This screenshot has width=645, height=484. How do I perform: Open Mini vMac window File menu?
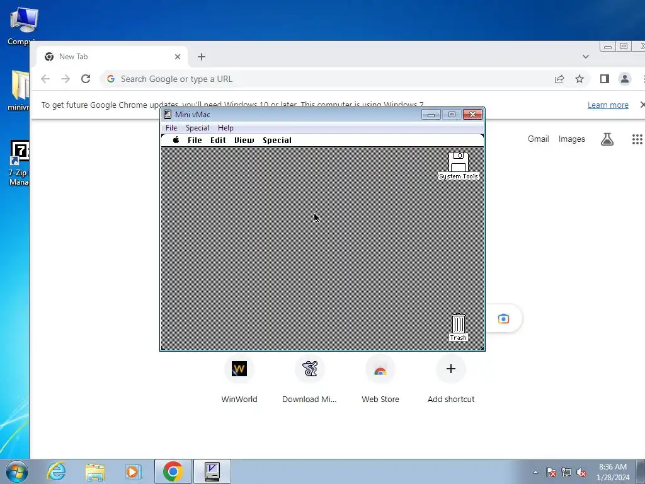pos(171,127)
